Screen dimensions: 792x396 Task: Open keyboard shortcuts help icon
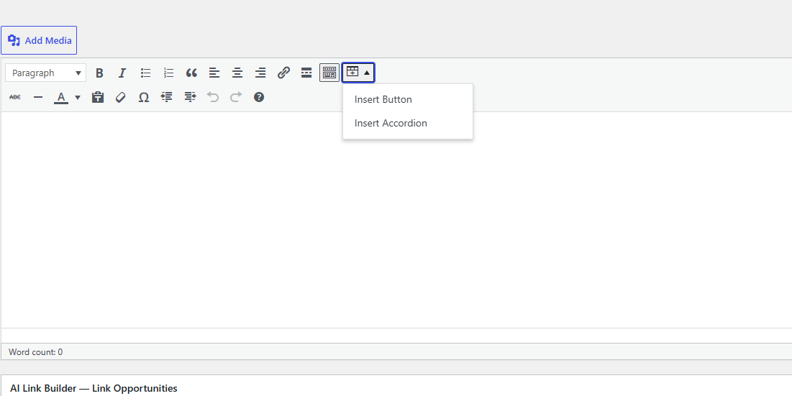tap(259, 97)
